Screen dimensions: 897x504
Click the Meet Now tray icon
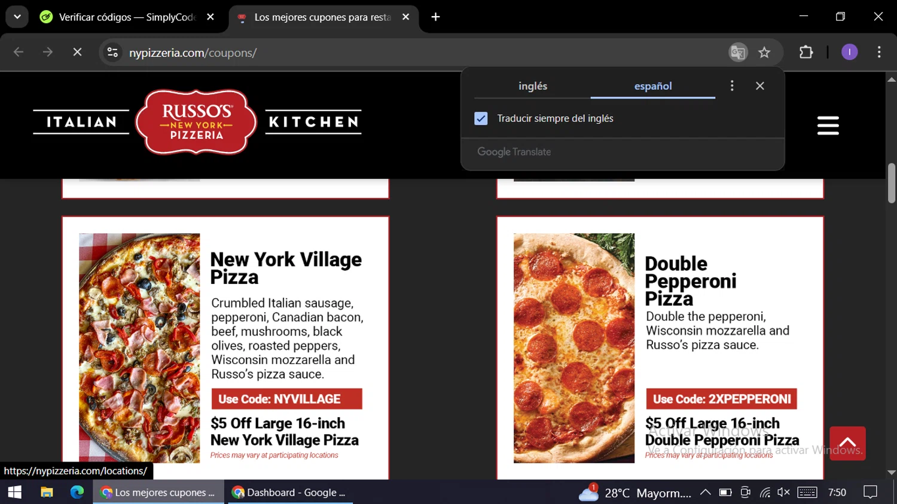[745, 492]
